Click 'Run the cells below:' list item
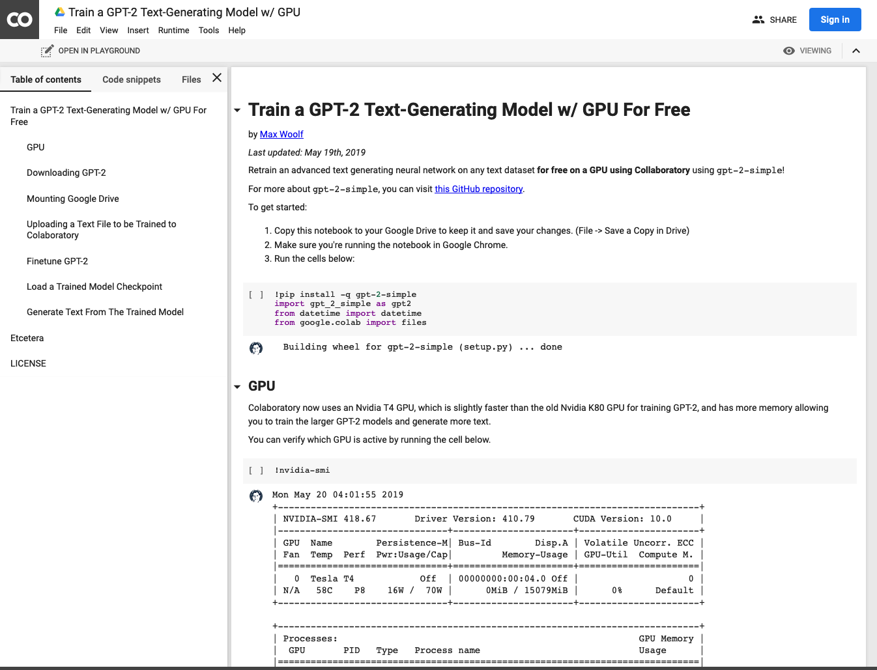Image resolution: width=877 pixels, height=670 pixels. click(x=315, y=258)
